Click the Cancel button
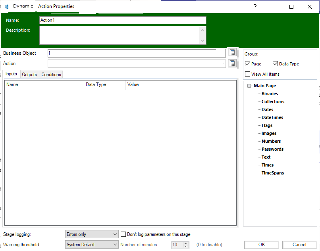Image resolution: width=320 pixels, height=251 pixels. click(x=299, y=245)
